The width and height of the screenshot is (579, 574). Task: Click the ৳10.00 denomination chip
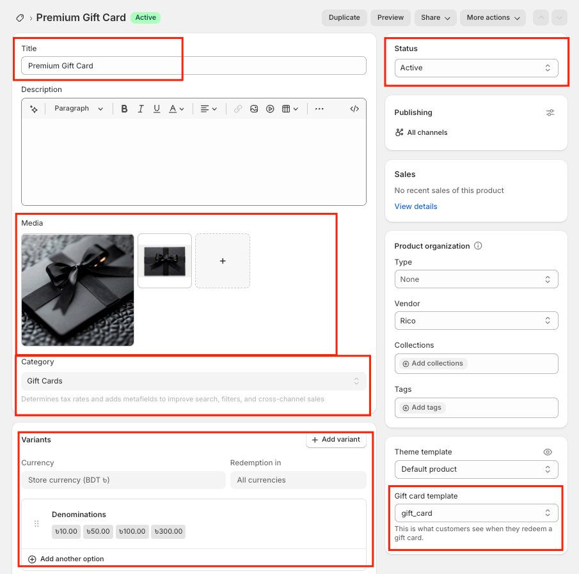[66, 532]
